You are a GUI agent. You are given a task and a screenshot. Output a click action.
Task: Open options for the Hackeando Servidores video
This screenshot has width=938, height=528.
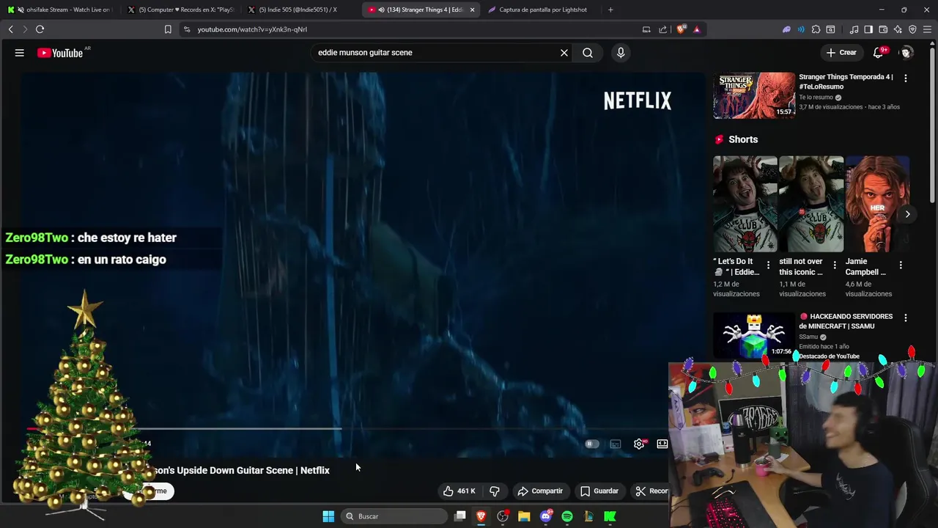(906, 318)
